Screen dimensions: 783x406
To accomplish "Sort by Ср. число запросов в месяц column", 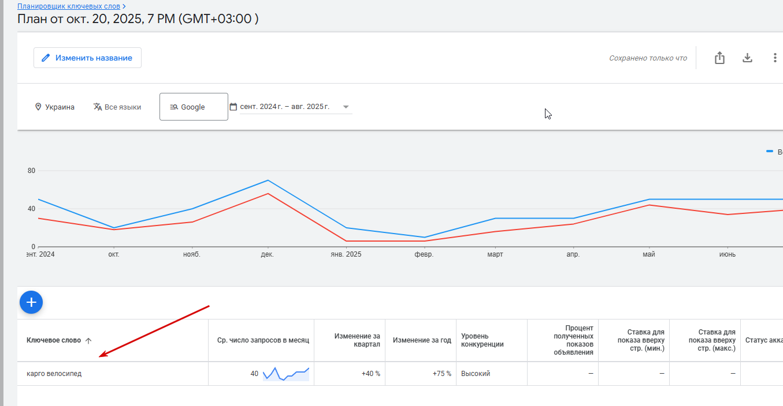I will [263, 340].
